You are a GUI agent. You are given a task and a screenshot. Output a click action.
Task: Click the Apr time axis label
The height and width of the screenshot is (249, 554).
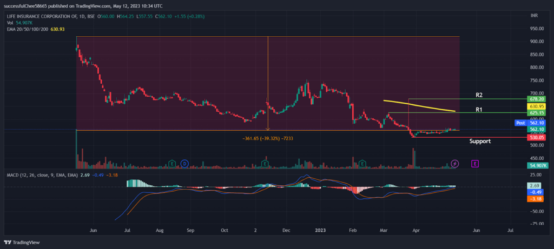click(416, 230)
